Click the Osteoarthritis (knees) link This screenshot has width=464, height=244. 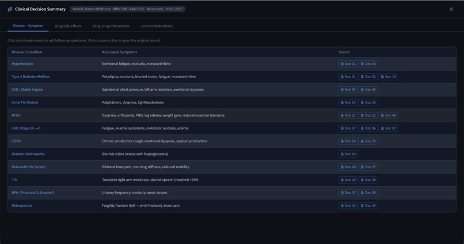point(28,167)
